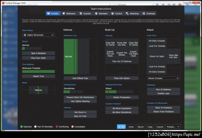Toggle Roam From Positions

(164, 111)
